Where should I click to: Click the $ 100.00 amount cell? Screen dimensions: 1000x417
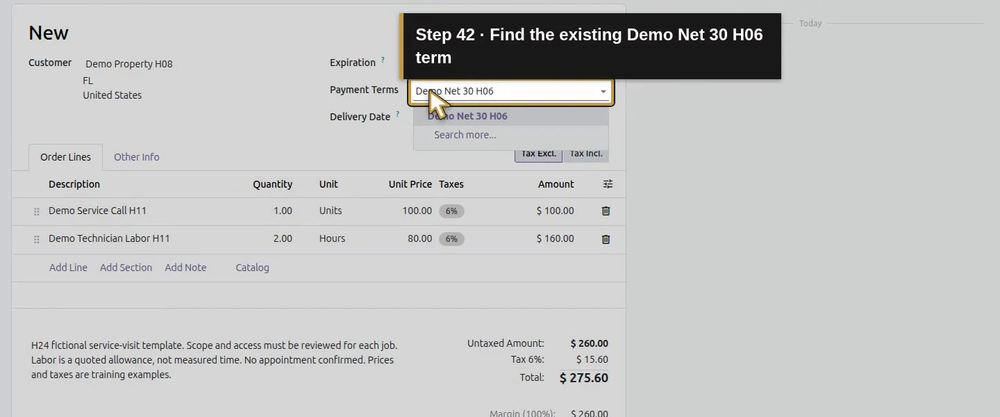coord(555,211)
